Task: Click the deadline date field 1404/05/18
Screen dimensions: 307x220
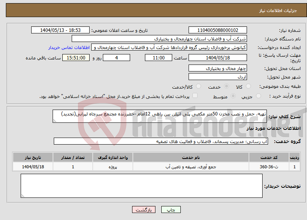Action: point(217,58)
